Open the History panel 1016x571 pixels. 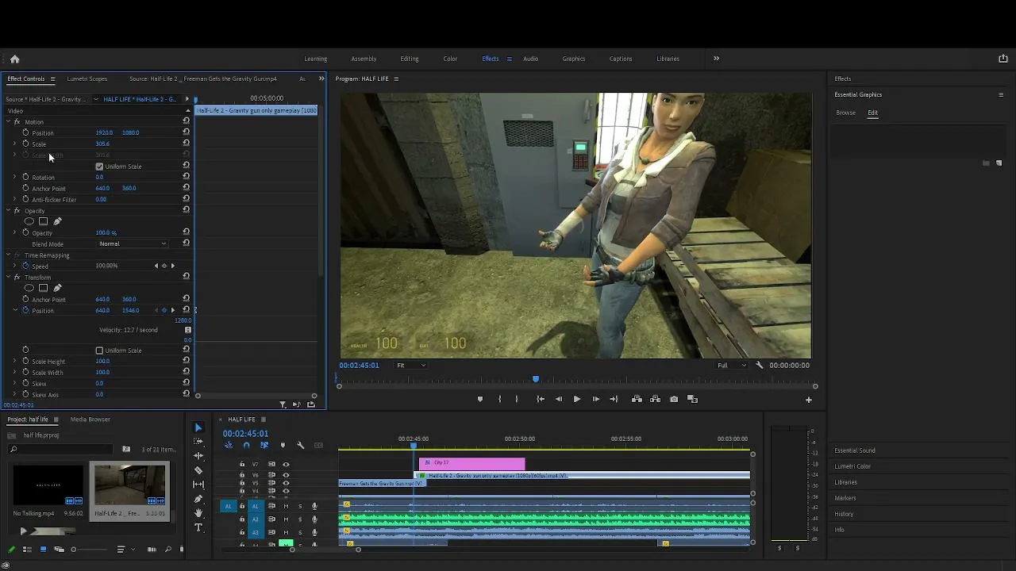(844, 514)
